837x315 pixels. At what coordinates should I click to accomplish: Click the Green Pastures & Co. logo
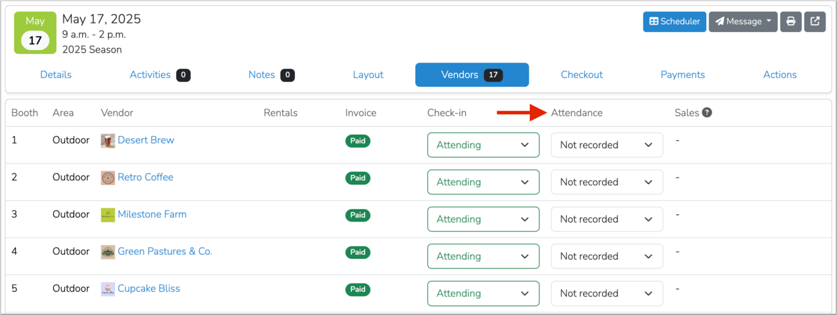click(107, 252)
